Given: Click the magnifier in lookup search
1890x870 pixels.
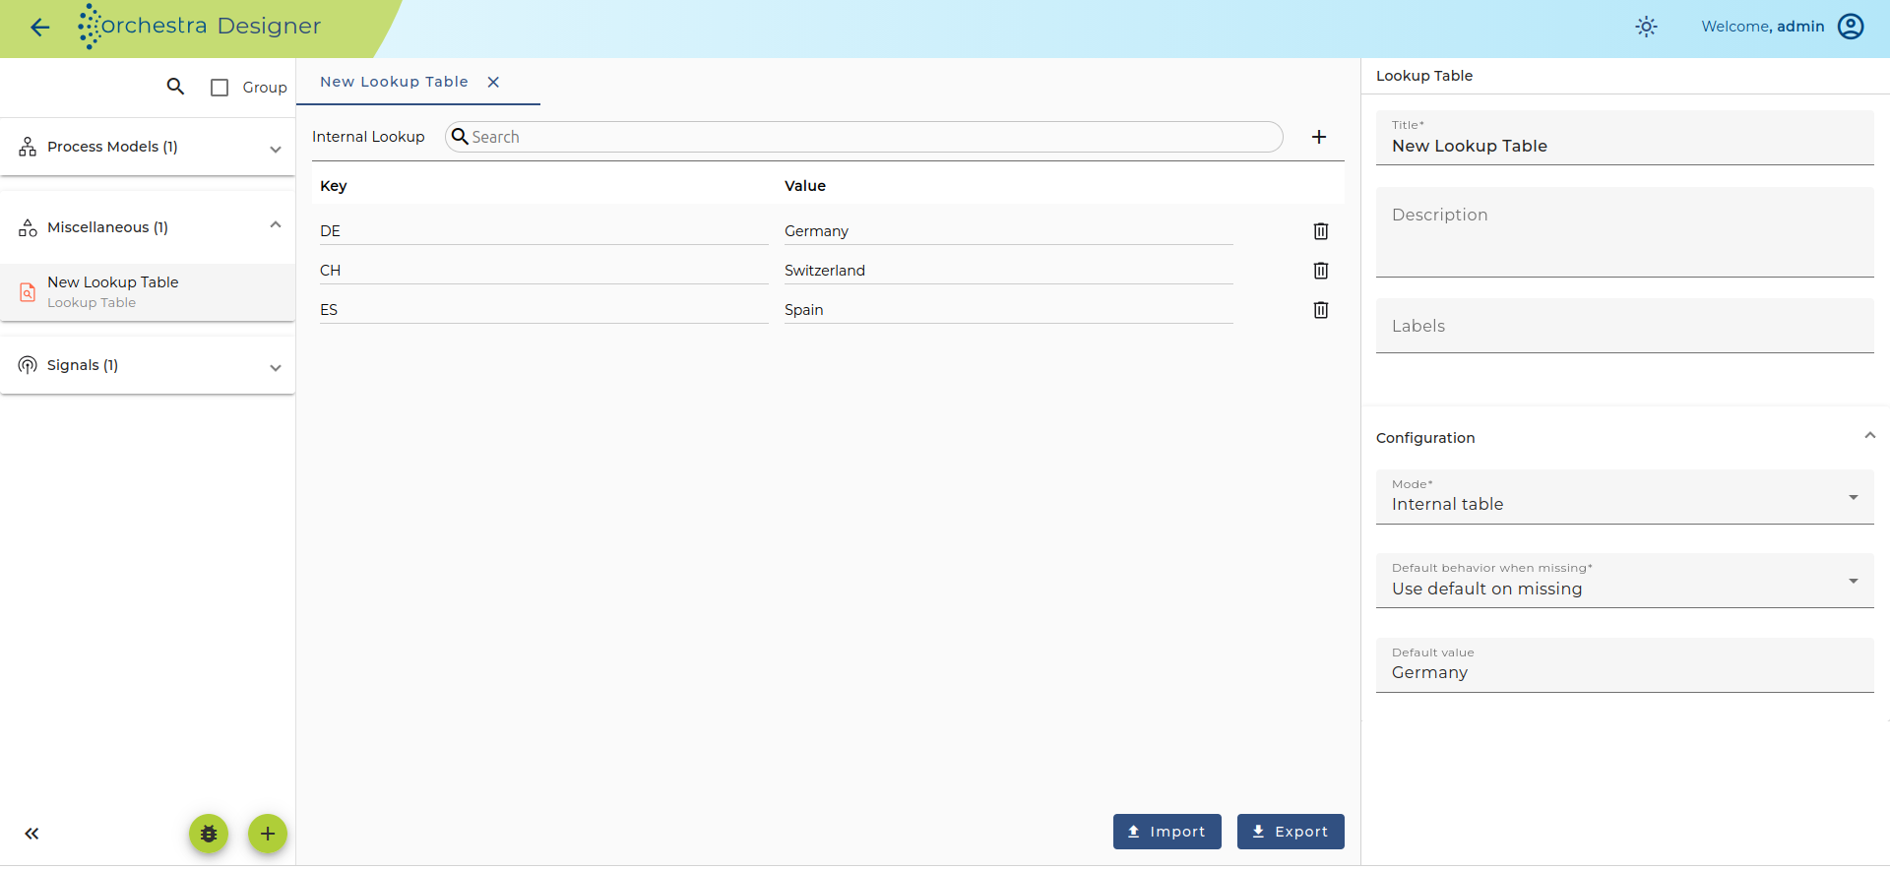Looking at the screenshot, I should (x=460, y=137).
